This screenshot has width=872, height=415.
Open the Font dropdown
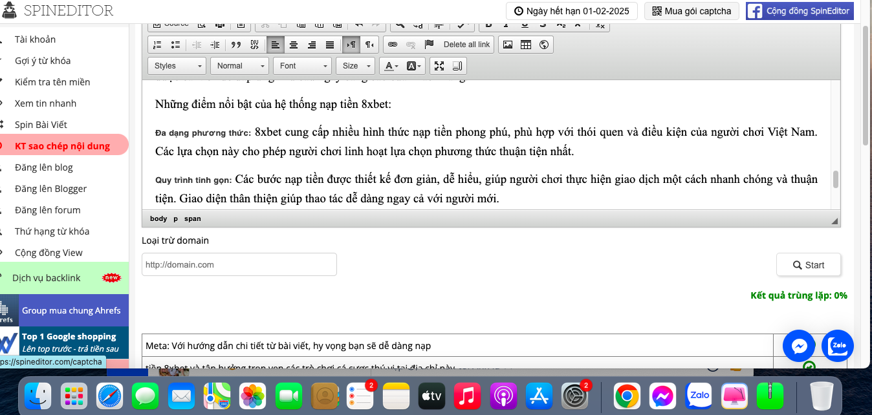click(x=302, y=66)
